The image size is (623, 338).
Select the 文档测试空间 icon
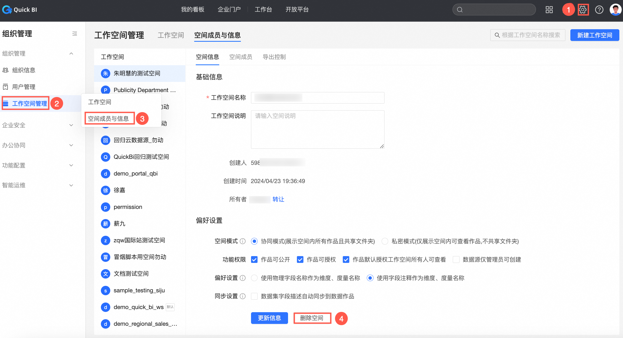(x=105, y=274)
